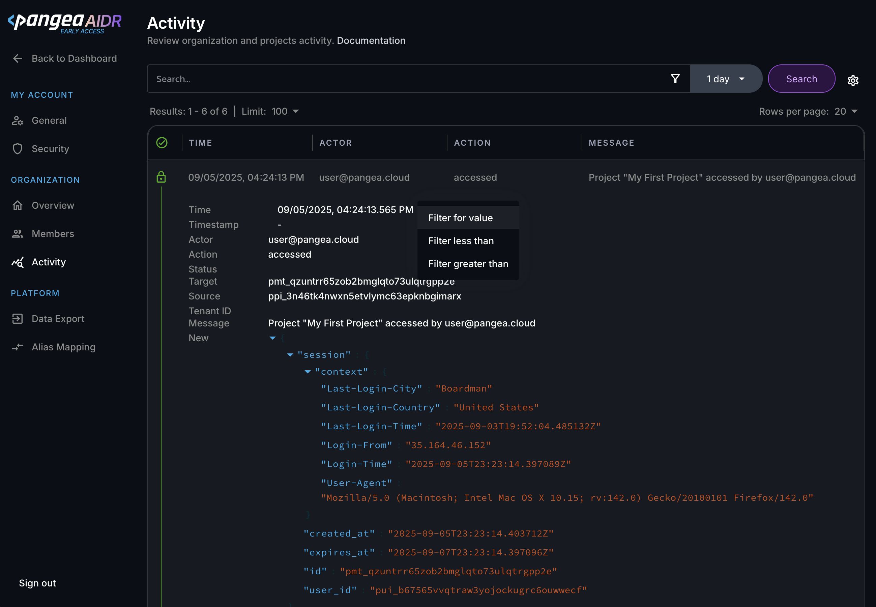Open the Documentation link
The image size is (876, 607).
click(x=371, y=40)
